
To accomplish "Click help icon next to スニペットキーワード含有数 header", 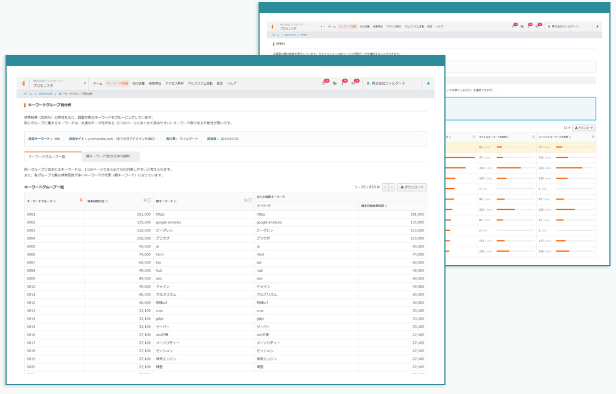I will click(x=570, y=137).
